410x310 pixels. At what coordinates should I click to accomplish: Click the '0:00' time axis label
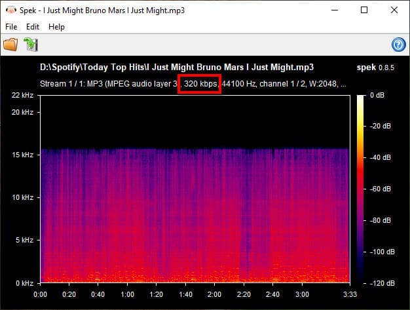tap(40, 294)
